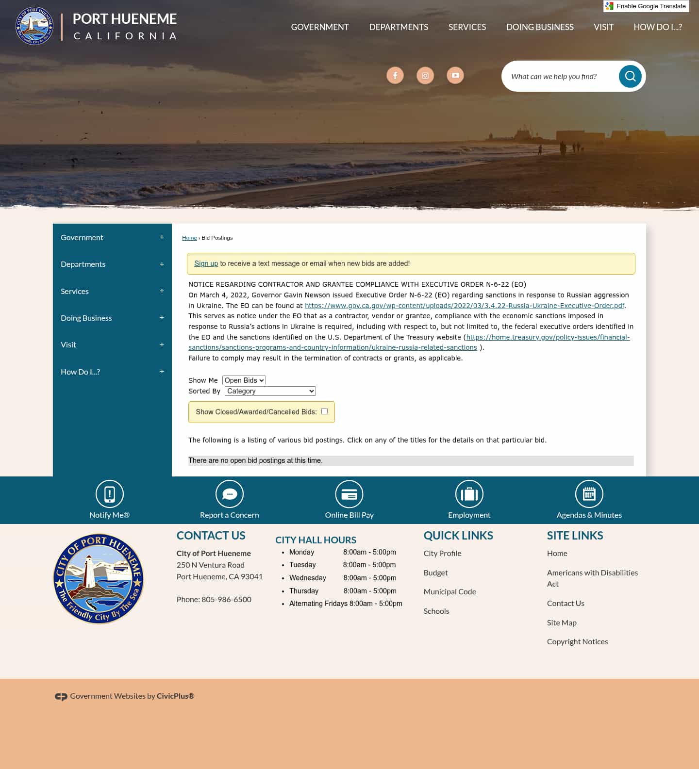
Task: Expand the Services sidebar plus sign
Action: point(162,291)
